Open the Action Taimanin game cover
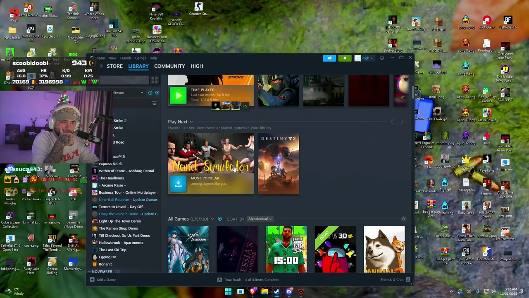Viewport: 529px width, 298px height. coord(188,249)
